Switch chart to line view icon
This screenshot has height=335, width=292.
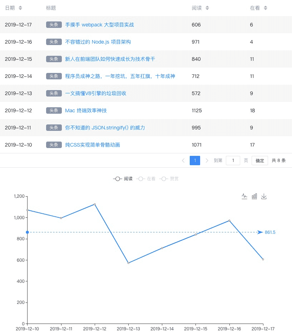[244, 196]
